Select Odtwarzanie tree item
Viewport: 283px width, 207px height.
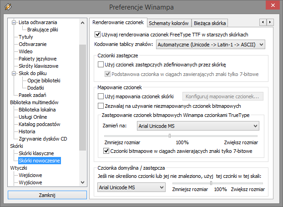tap(33, 44)
